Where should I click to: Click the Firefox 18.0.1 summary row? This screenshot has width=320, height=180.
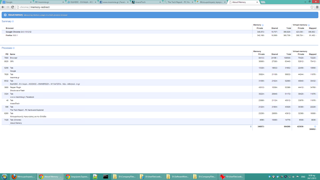(x=160, y=35)
